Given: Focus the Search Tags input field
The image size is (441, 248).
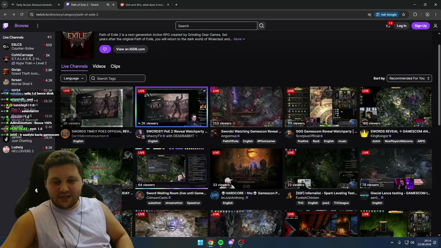Looking at the screenshot, I should coord(117,79).
